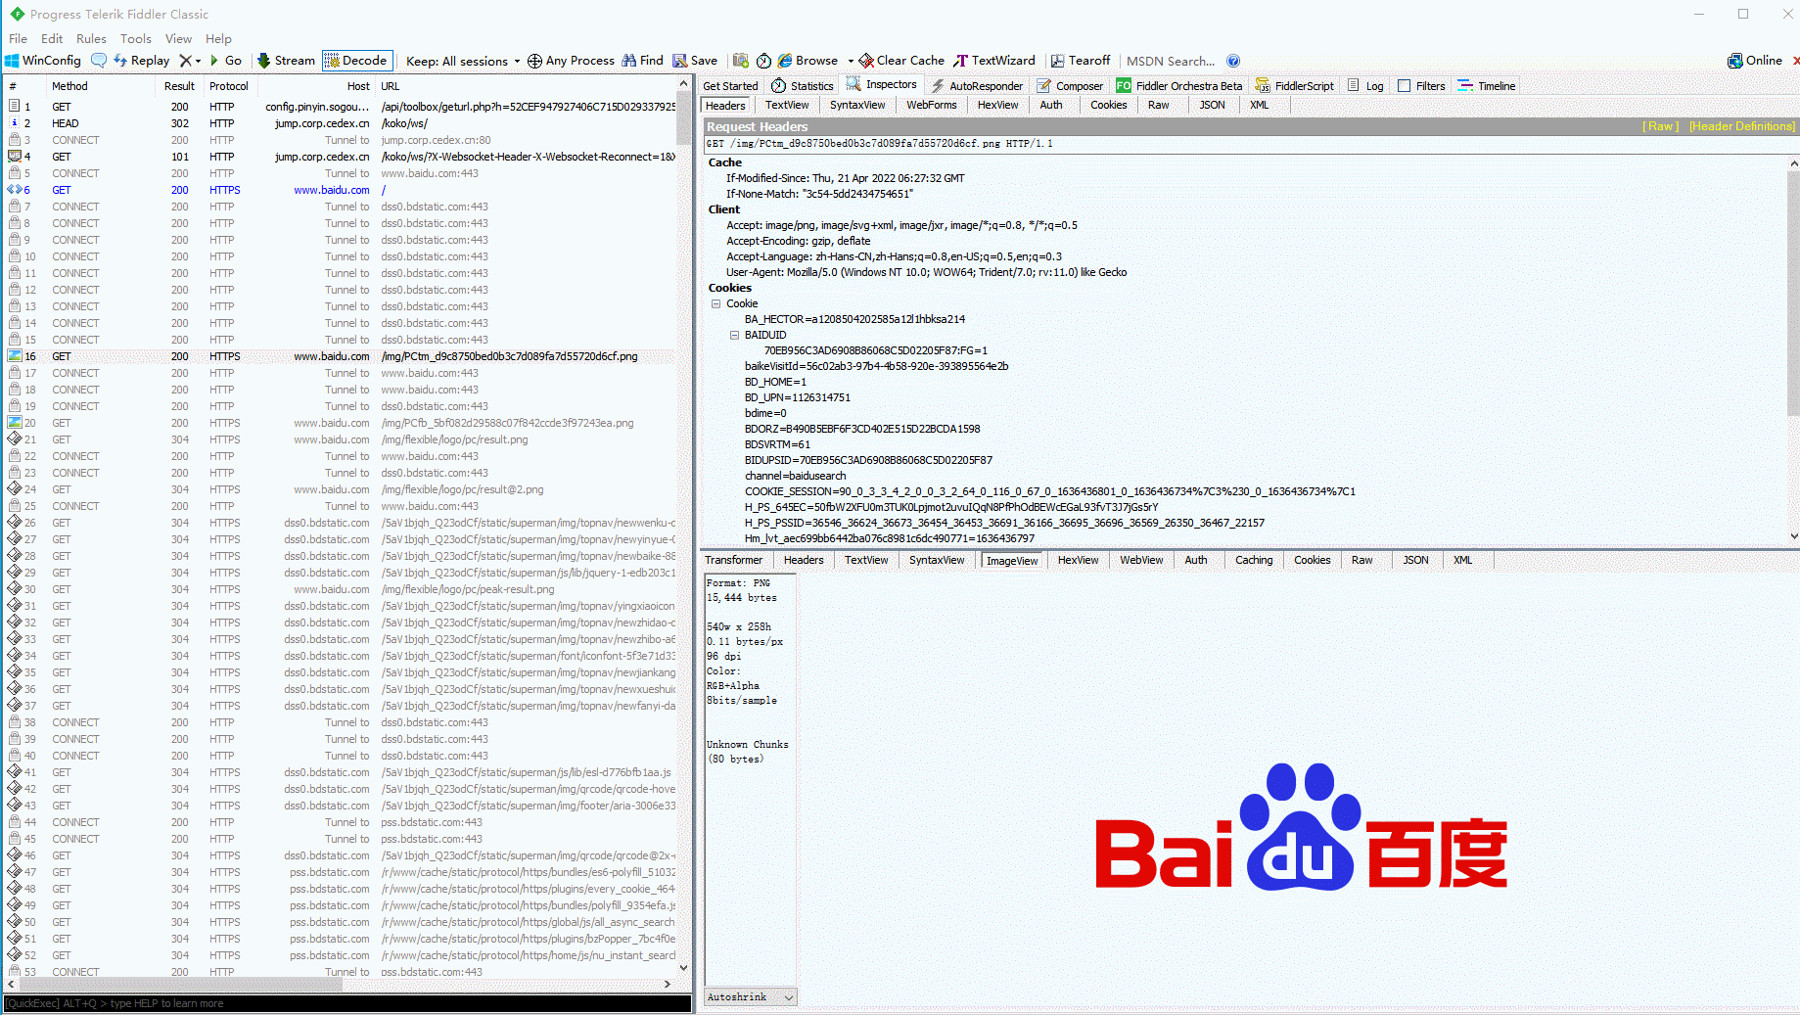
Task: Select session 1 config.pinyin.sogou row
Action: tap(341, 107)
